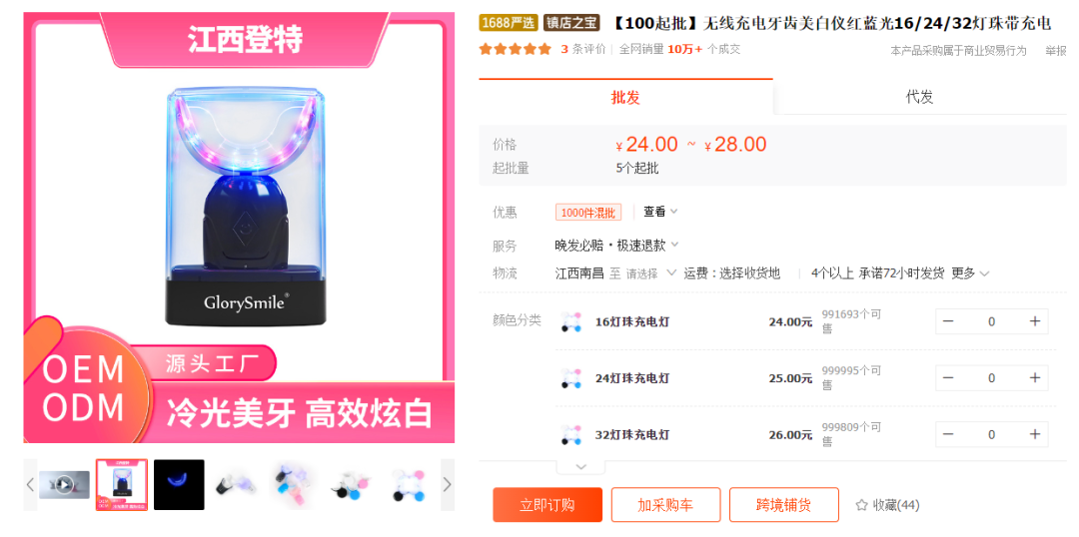This screenshot has height=537, width=1079.
Task: Click the 加采购车 button
Action: (x=665, y=505)
